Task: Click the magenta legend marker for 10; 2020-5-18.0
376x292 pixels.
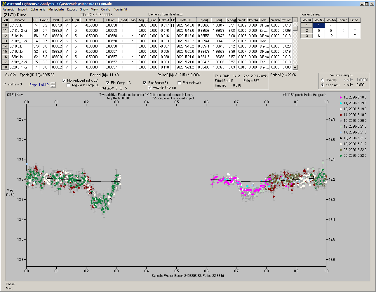Action: [341, 97]
